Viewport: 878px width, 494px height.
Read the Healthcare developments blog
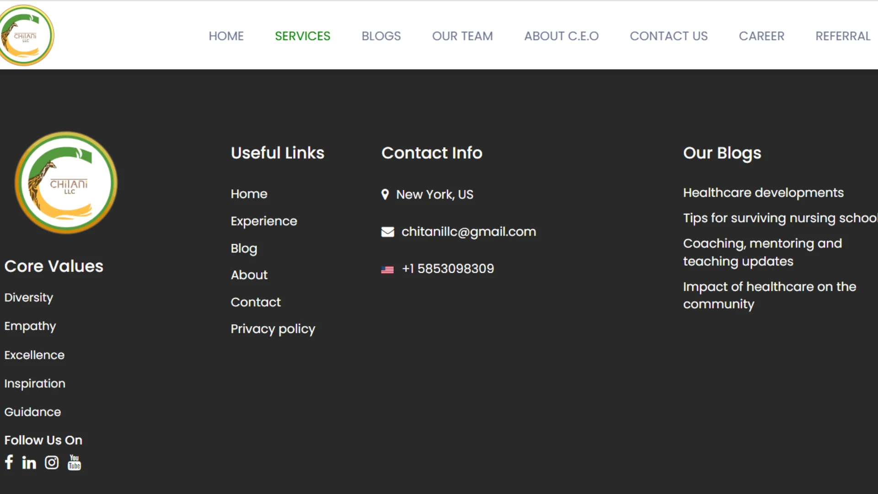point(763,193)
